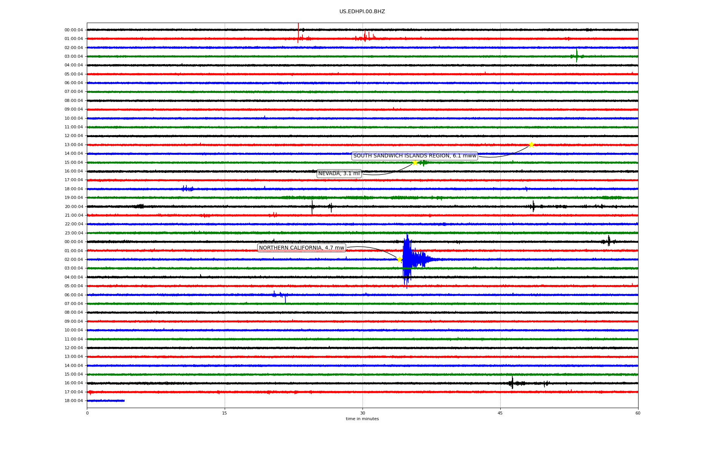
Task: Click the 13:00:04 time label of the starred red trace
Action: point(74,145)
